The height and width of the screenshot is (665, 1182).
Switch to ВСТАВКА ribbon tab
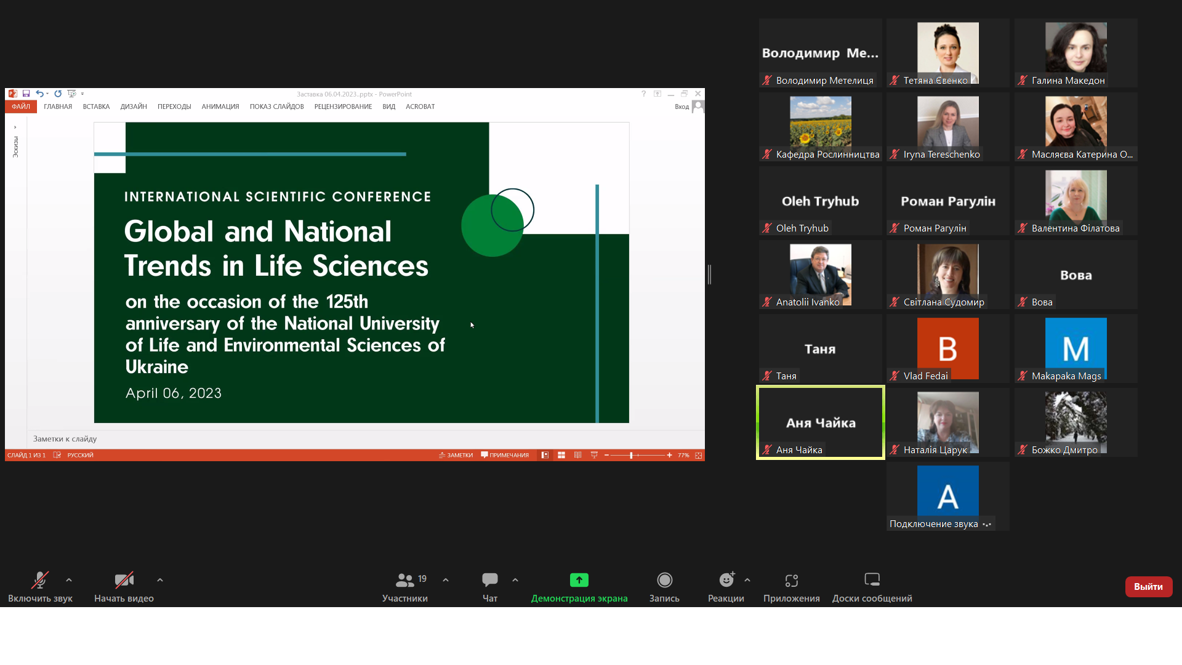[97, 107]
